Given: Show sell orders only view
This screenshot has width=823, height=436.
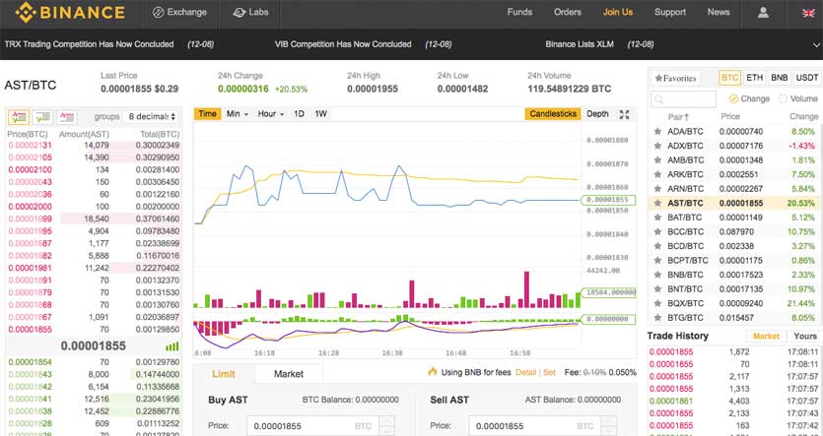Looking at the screenshot, I should pos(67,116).
